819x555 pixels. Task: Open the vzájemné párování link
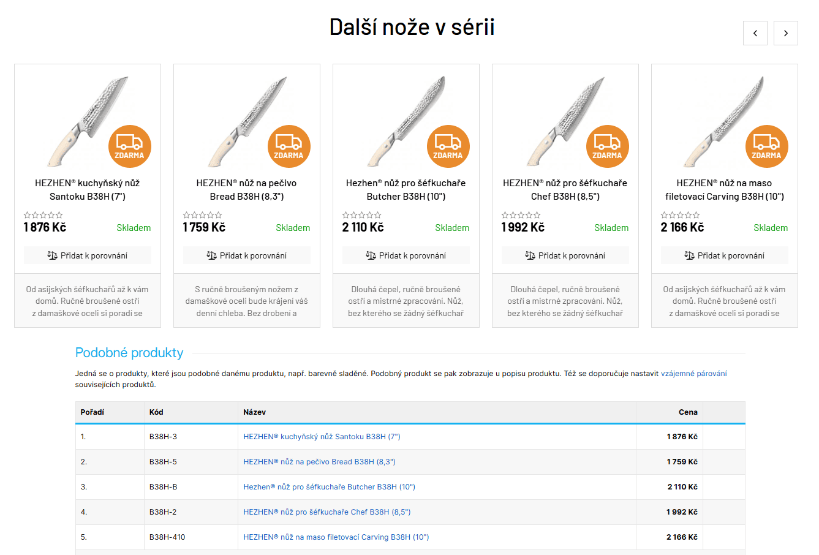tap(693, 372)
